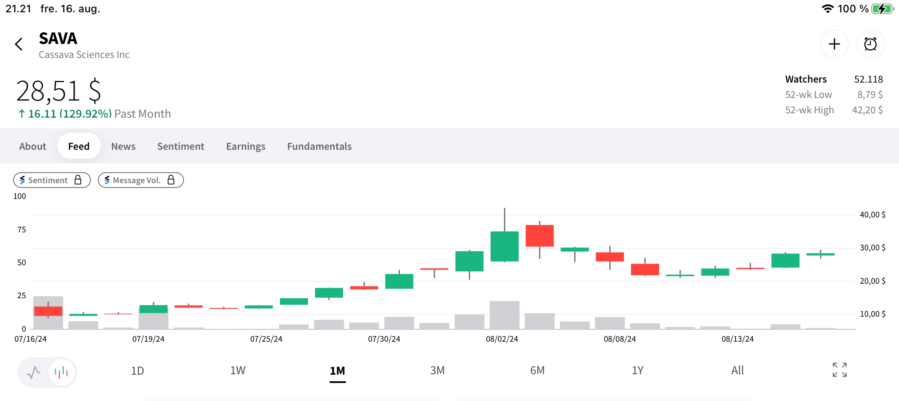Select the 1D chart range

[x=137, y=371]
